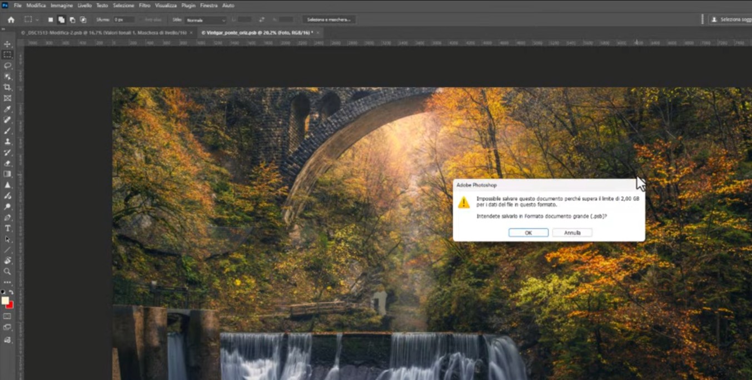752x380 pixels.
Task: Open the Filtro menu
Action: [144, 5]
